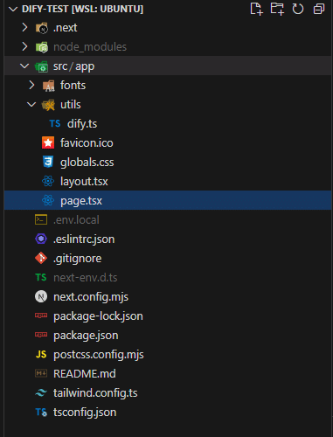333x437 pixels.
Task: Click the React icon beside layout.tsx
Action: point(48,181)
